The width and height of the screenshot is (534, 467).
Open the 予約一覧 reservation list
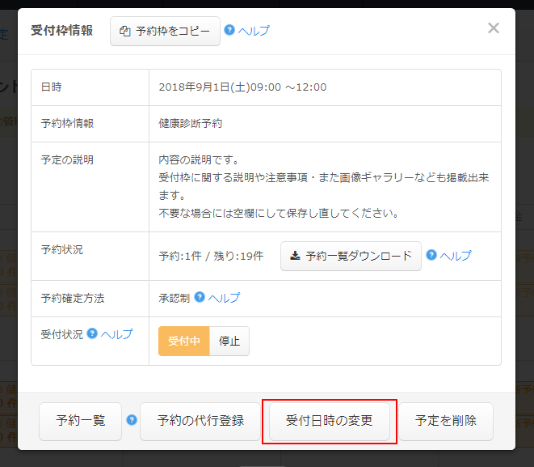80,421
